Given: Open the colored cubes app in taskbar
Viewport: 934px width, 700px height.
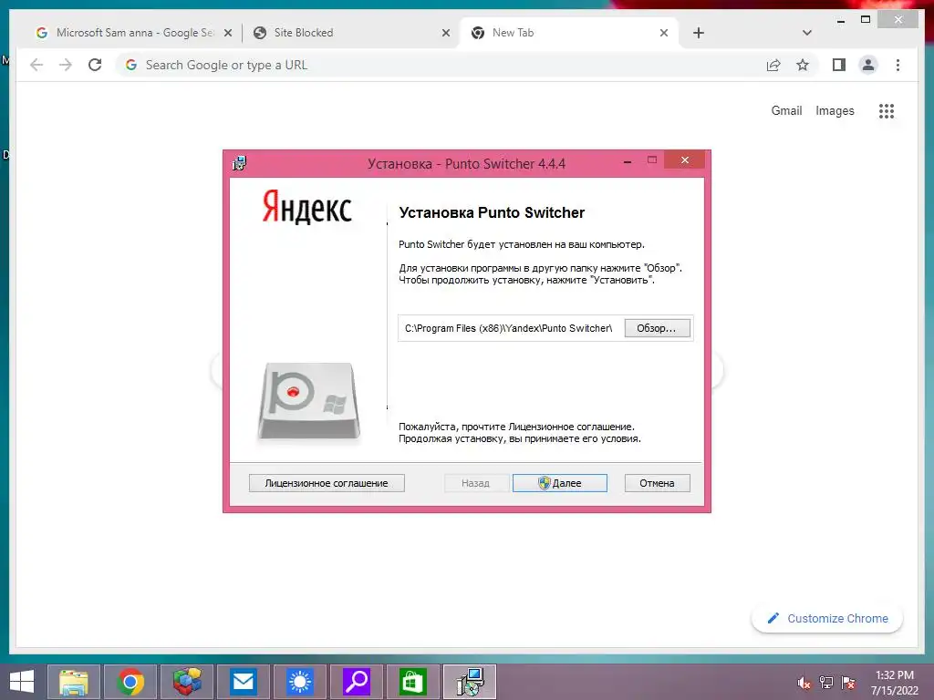Looking at the screenshot, I should pyautogui.click(x=187, y=682).
